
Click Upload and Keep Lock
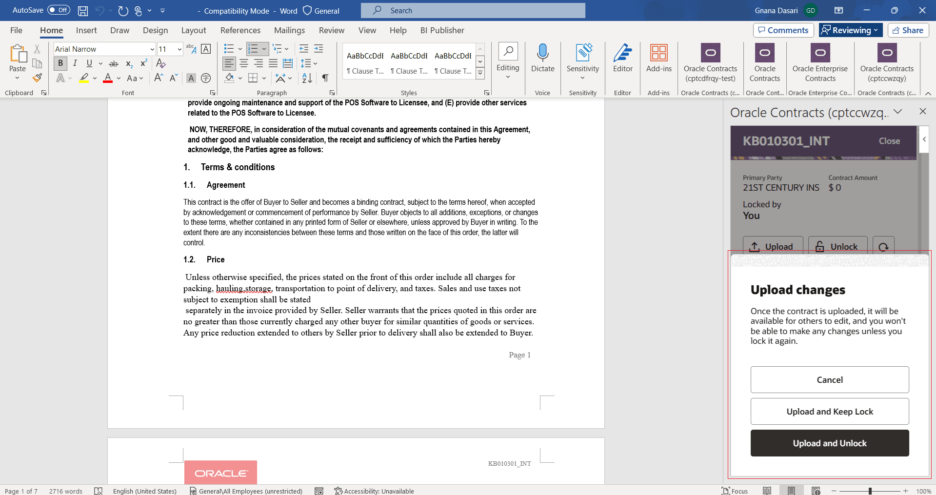point(829,411)
